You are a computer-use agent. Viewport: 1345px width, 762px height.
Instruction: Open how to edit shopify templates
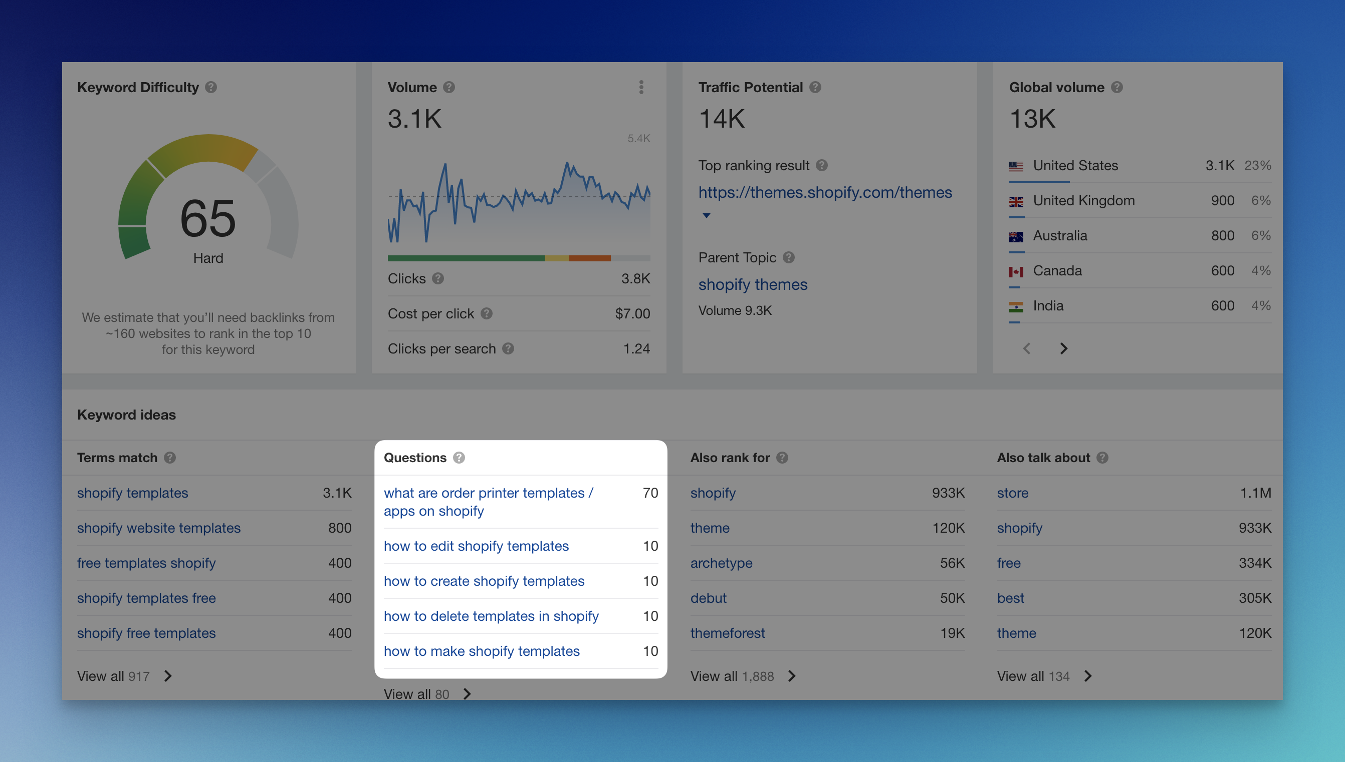tap(476, 546)
